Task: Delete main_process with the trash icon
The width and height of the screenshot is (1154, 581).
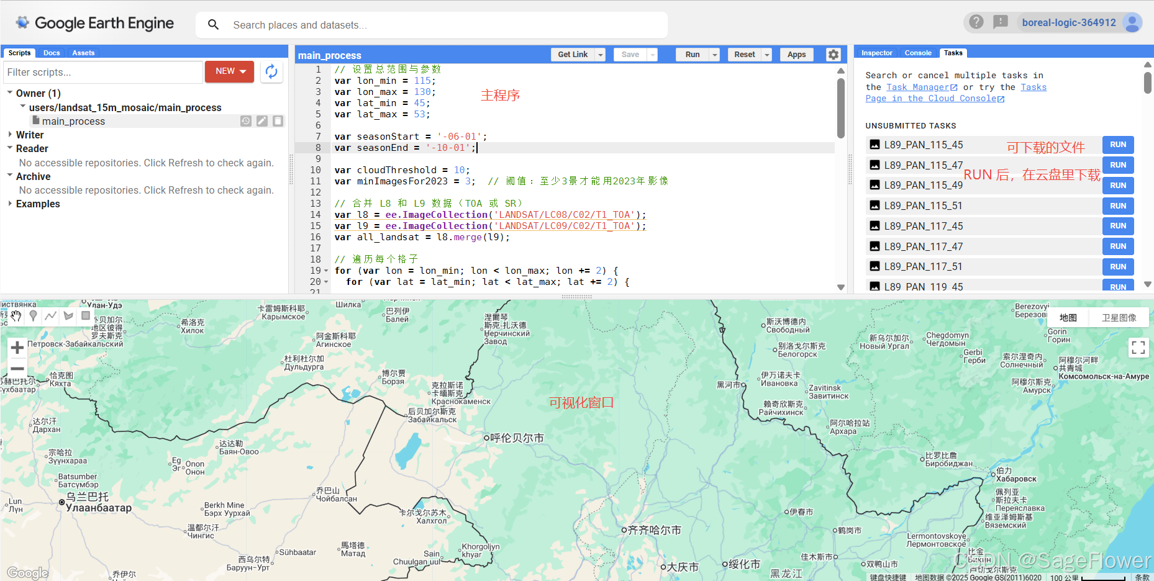Action: (278, 121)
